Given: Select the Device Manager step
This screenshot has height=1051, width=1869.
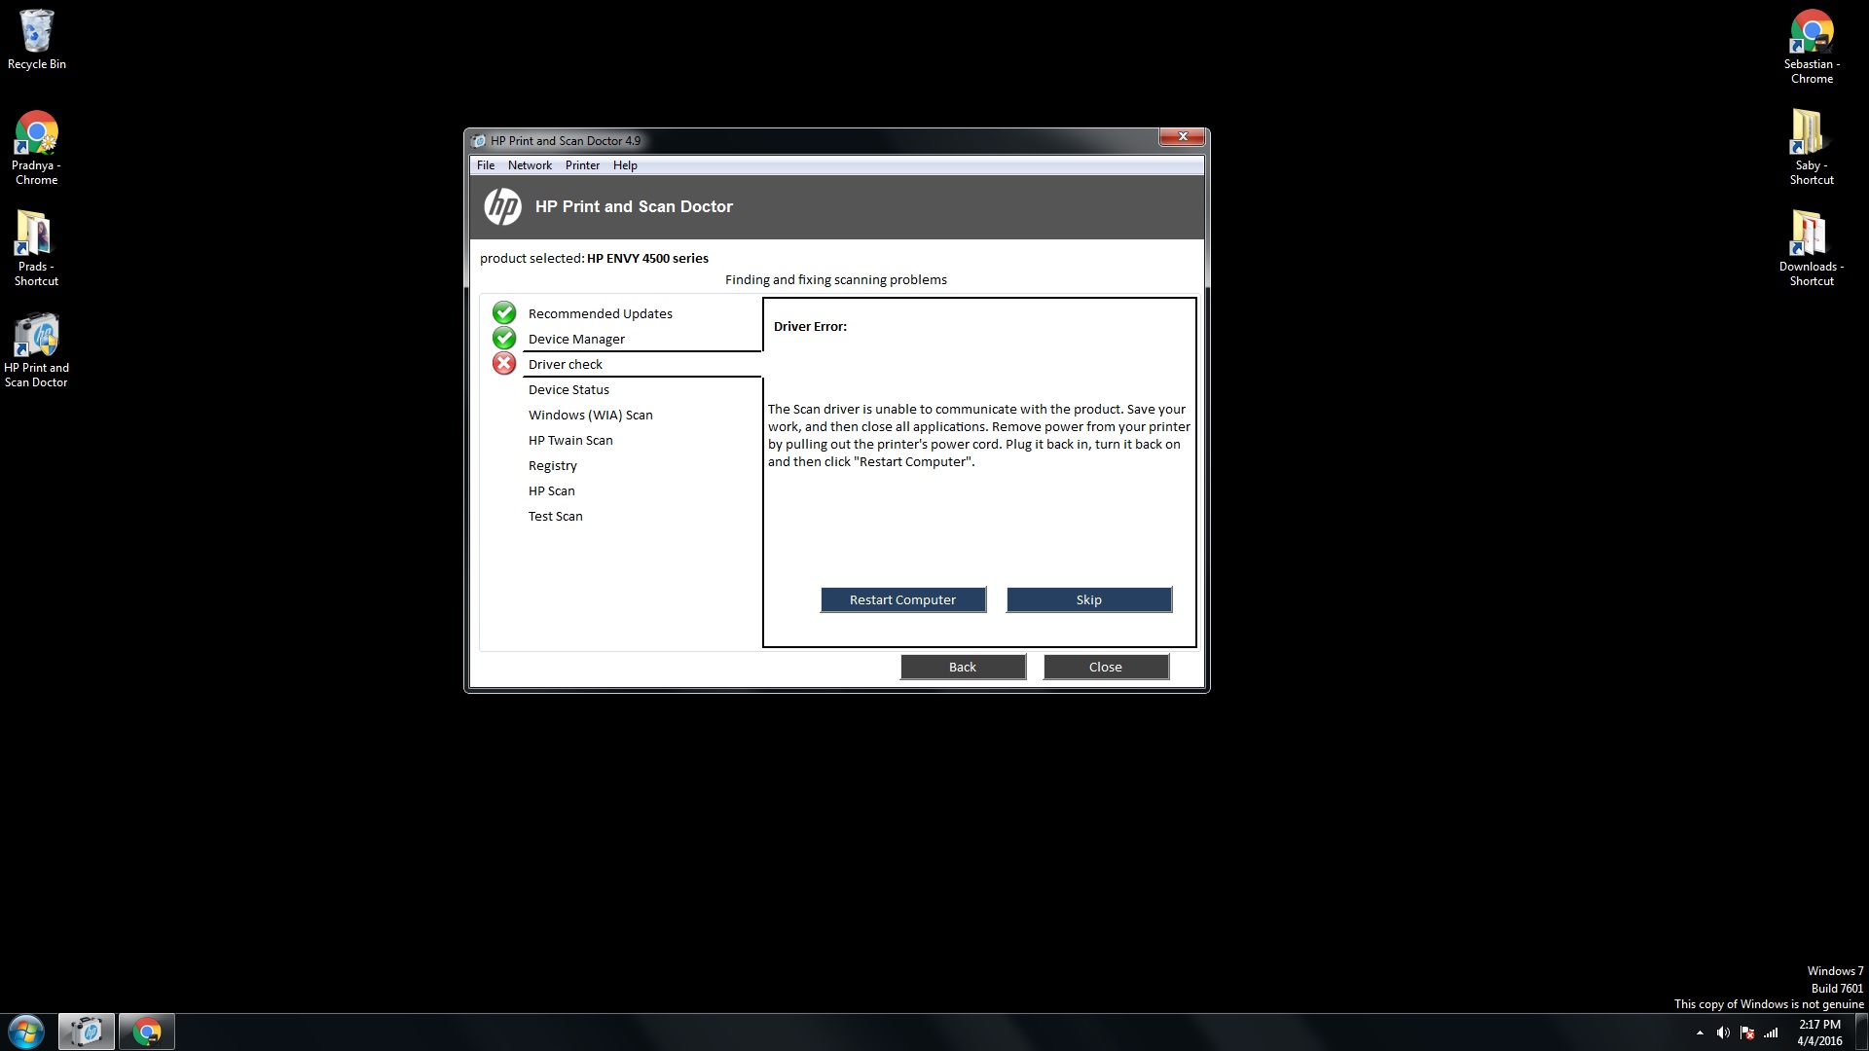Looking at the screenshot, I should tap(576, 339).
